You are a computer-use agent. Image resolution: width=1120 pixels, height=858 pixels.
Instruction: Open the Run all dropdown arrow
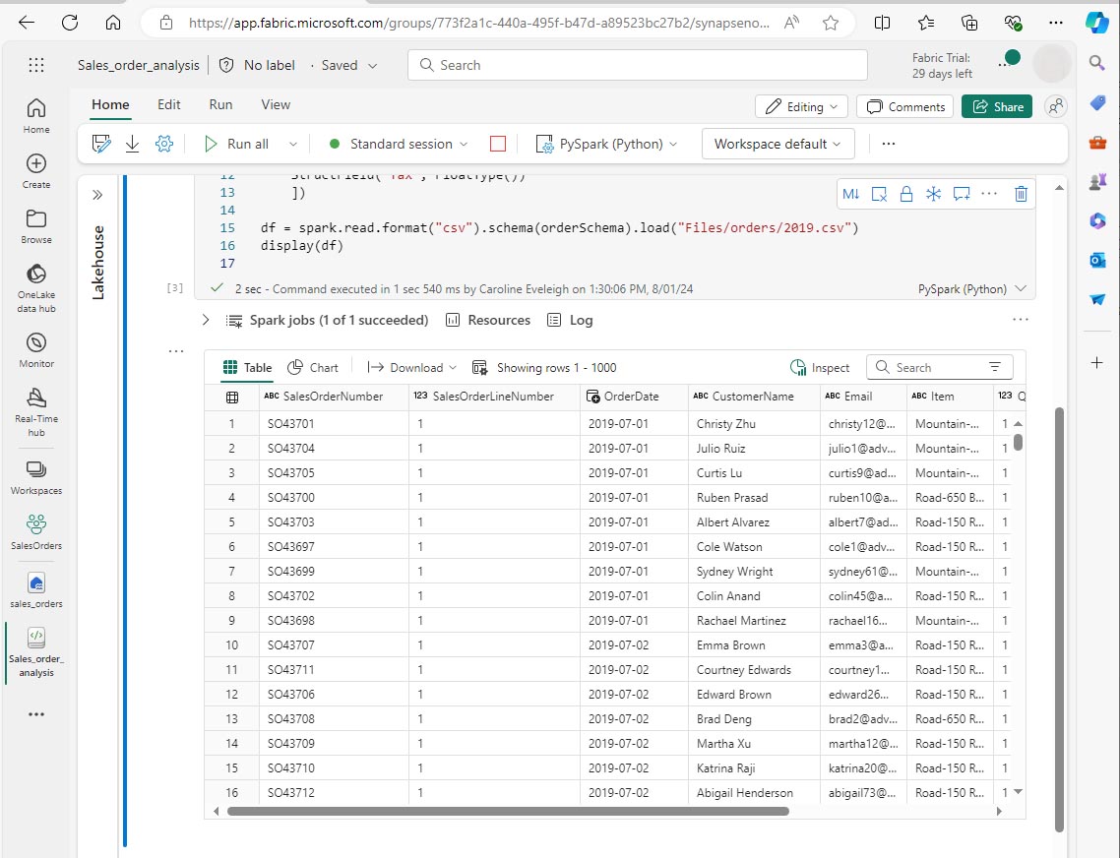(293, 145)
